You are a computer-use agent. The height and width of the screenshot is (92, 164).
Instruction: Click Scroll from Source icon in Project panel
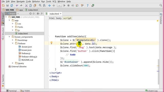pyautogui.click(x=30, y=14)
